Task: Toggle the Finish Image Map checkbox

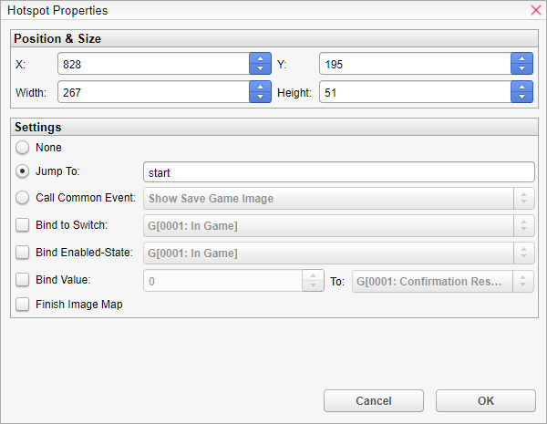Action: point(23,305)
